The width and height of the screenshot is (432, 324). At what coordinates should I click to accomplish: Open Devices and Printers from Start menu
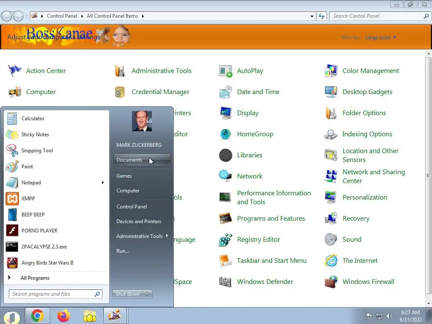coord(142,221)
